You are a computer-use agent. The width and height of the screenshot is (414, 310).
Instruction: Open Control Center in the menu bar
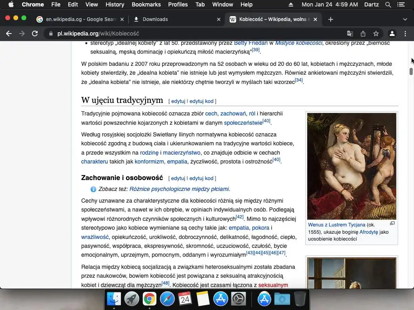(401, 4)
